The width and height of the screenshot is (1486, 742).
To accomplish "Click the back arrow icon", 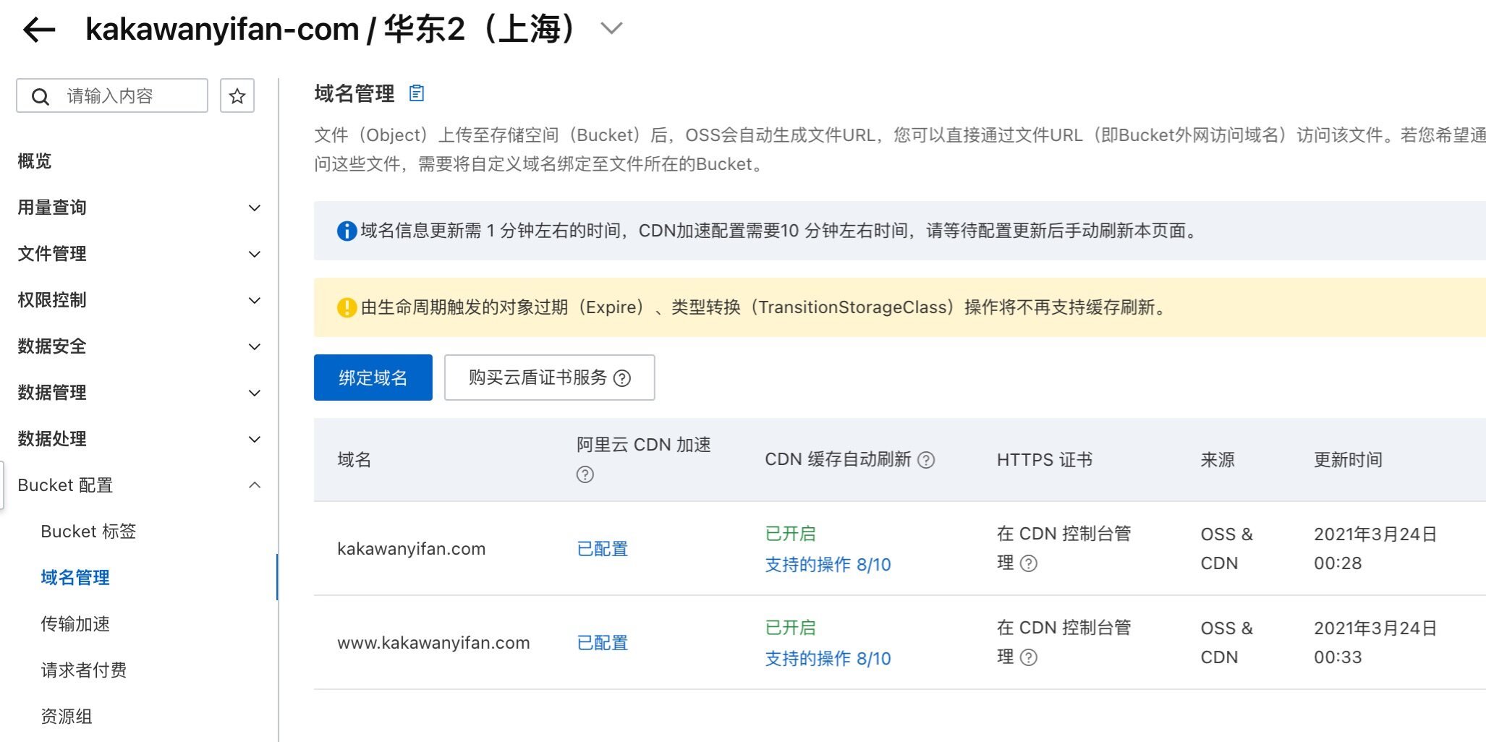I will 39,30.
